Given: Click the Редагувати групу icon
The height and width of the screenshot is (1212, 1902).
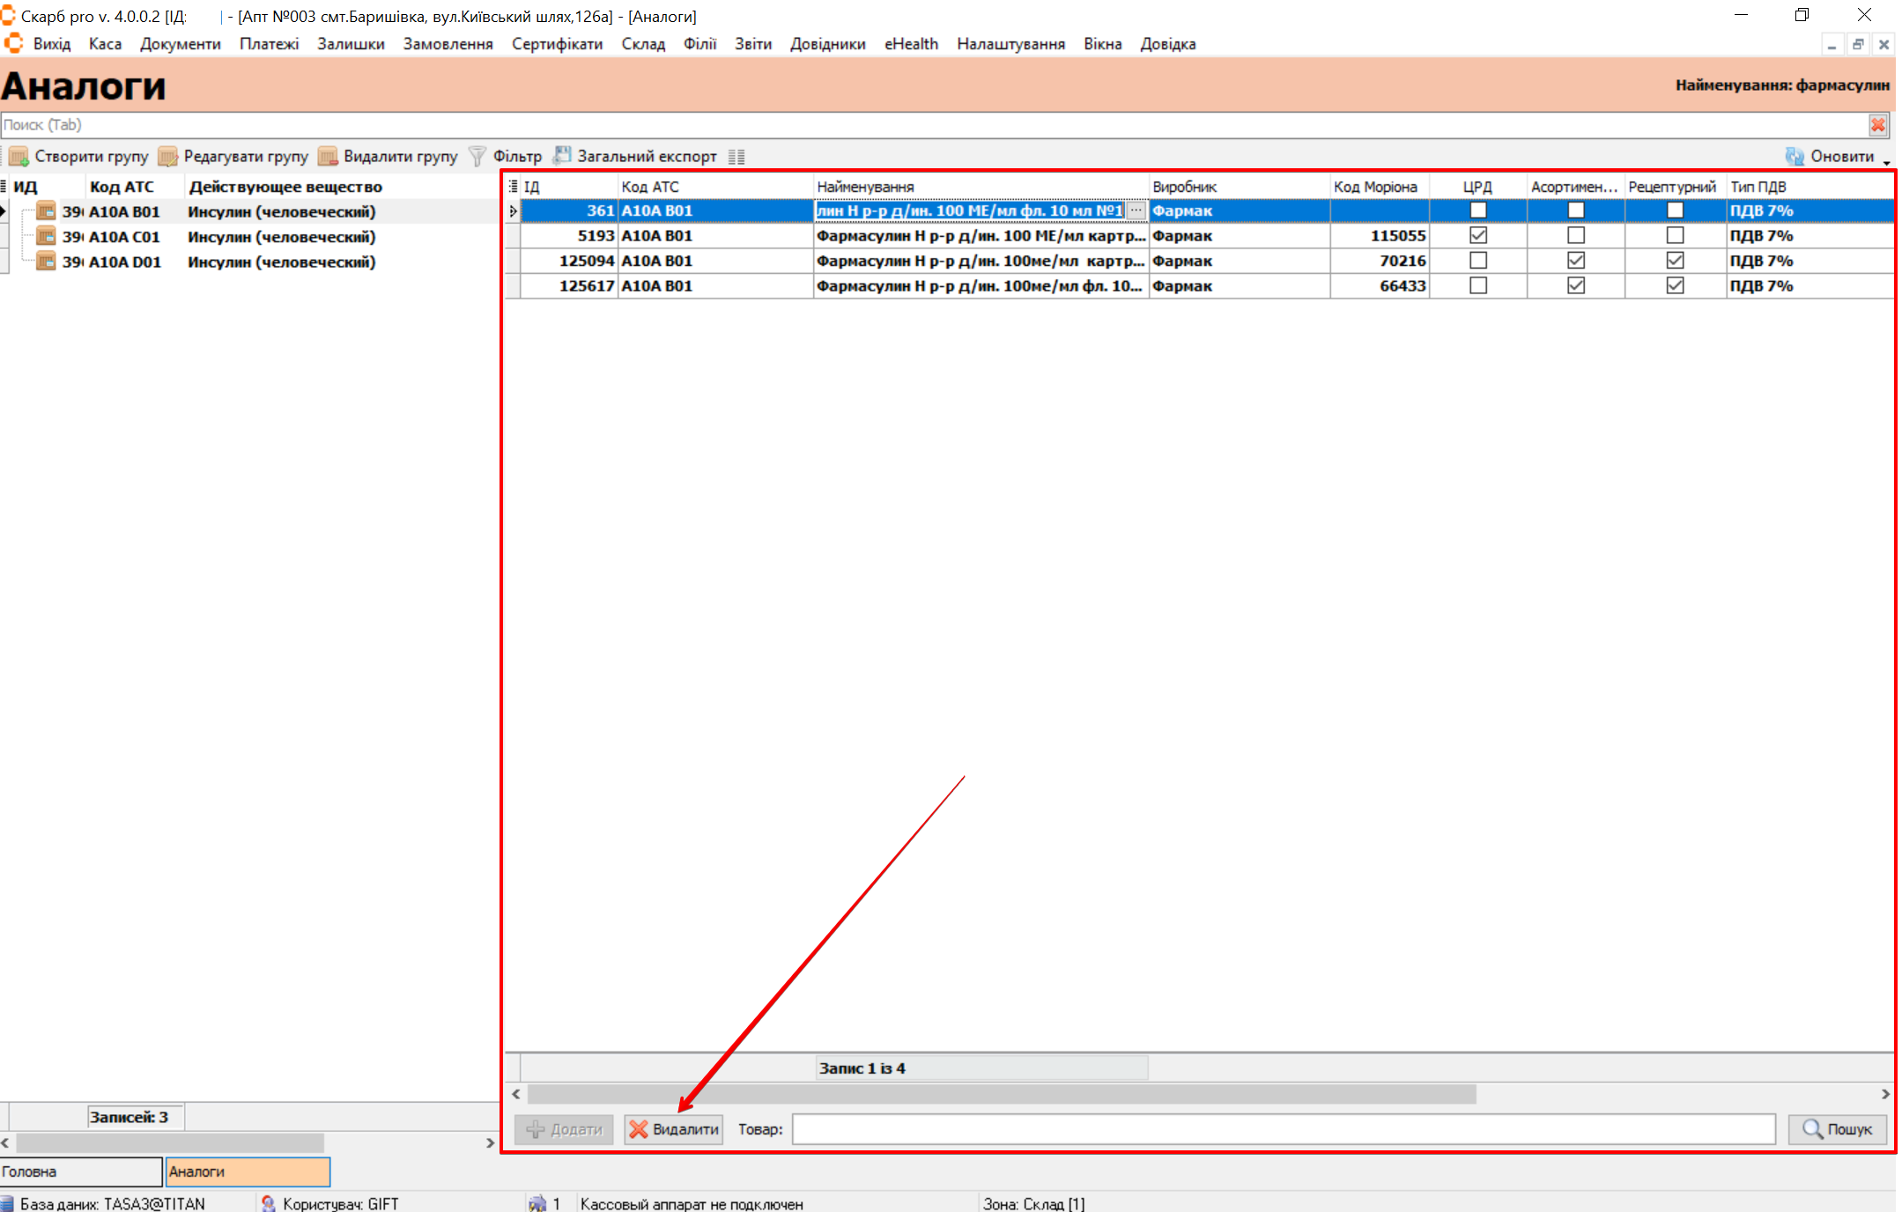Looking at the screenshot, I should tap(167, 157).
